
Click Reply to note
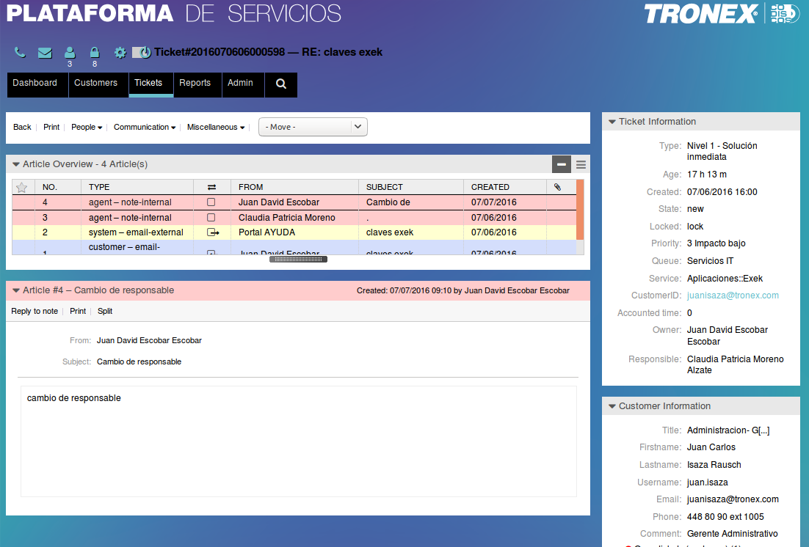[35, 312]
